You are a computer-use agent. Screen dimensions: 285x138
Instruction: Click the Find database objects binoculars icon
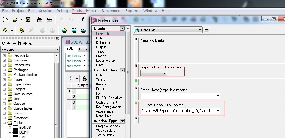83,30
